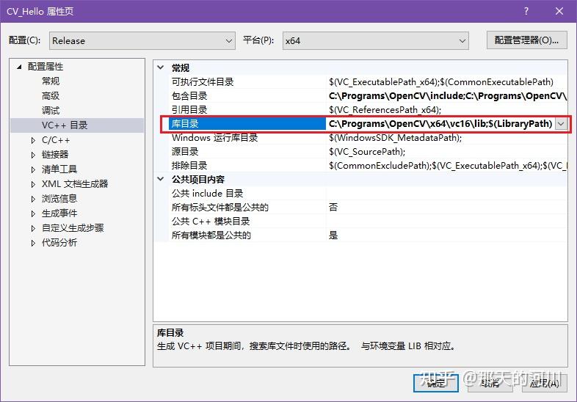Select the 包含目录 property row
The height and width of the screenshot is (402, 577).
368,95
